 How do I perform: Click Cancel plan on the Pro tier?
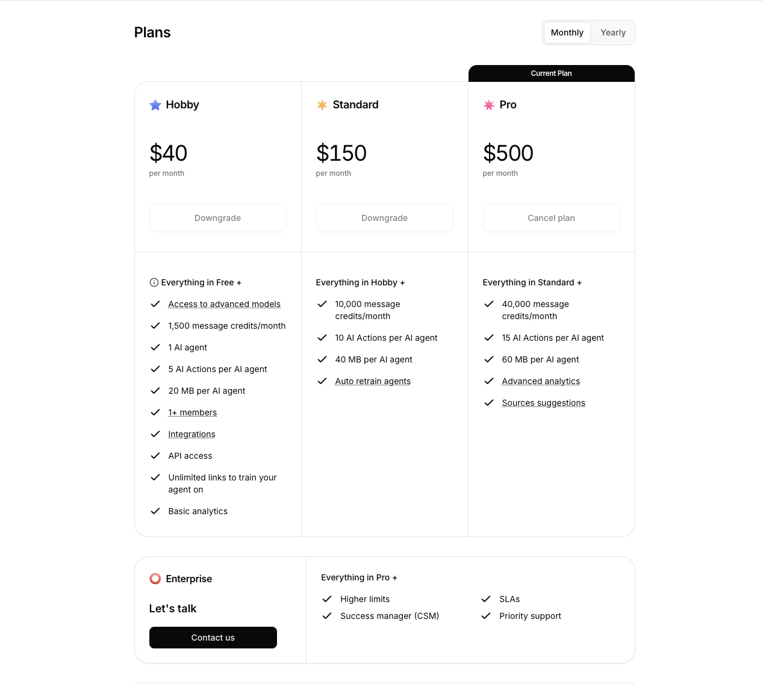(551, 217)
